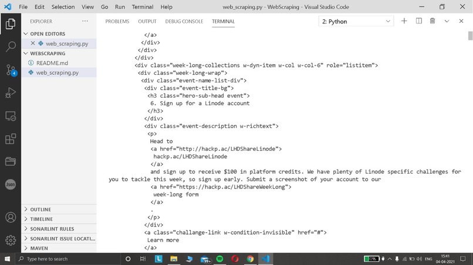Expand the SonarLint Rules section
The width and height of the screenshot is (473, 265).
(59, 229)
